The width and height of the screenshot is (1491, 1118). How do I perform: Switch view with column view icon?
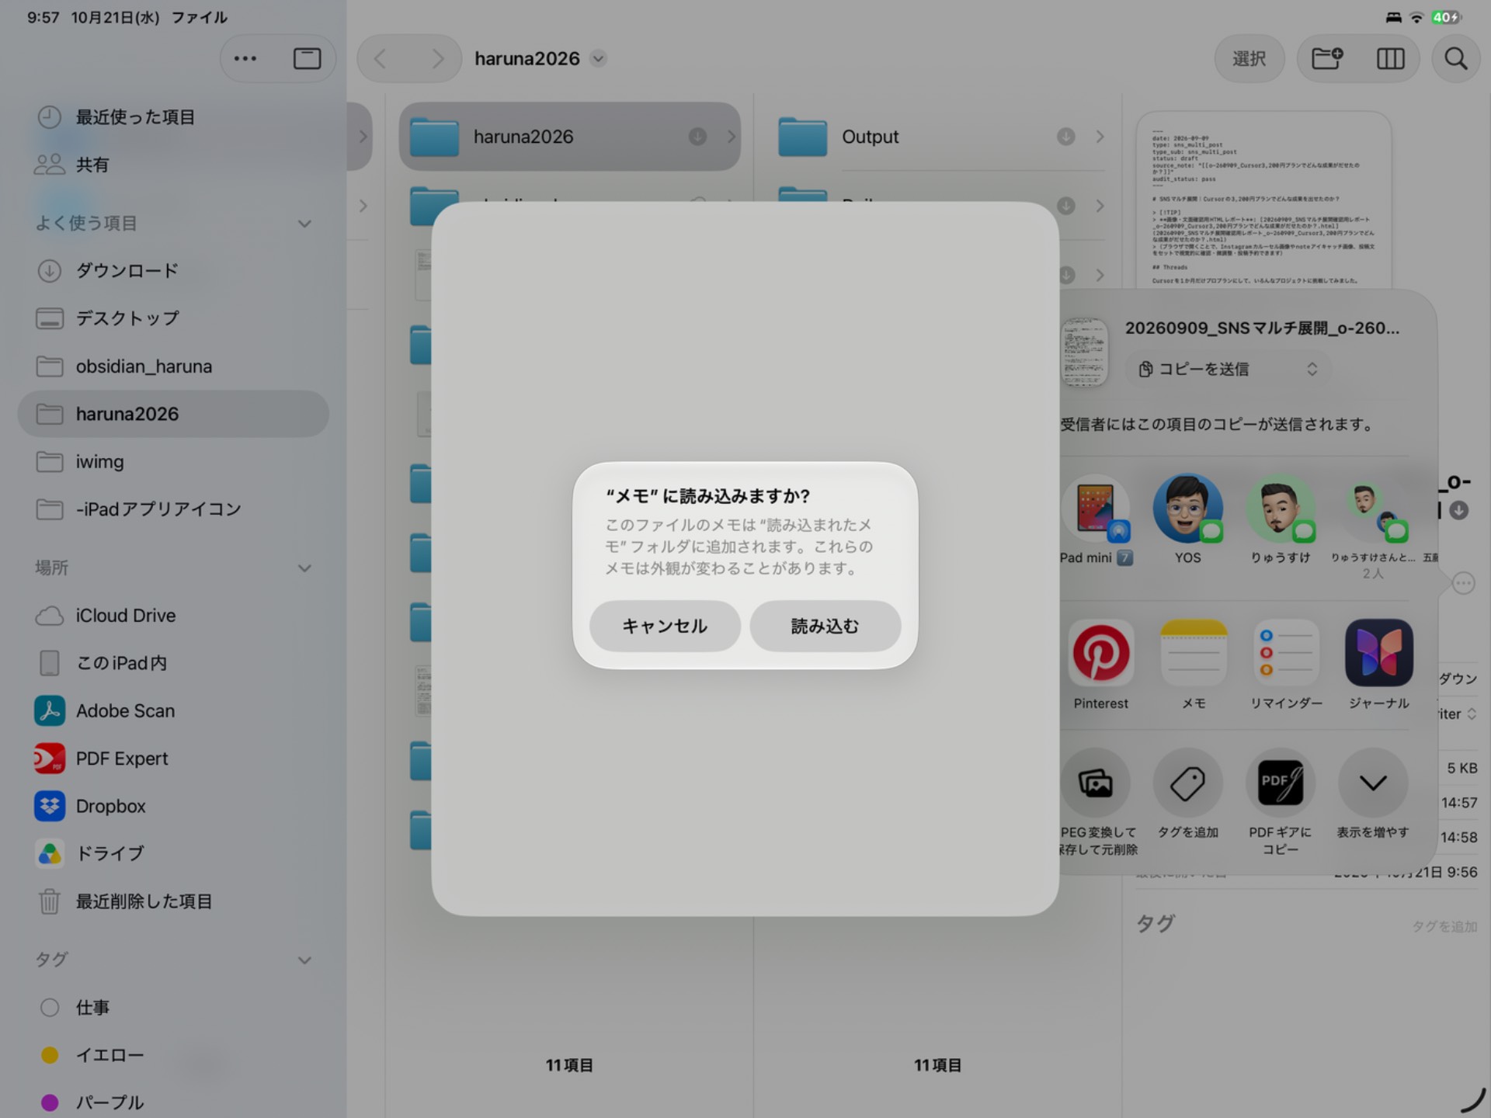click(1390, 59)
